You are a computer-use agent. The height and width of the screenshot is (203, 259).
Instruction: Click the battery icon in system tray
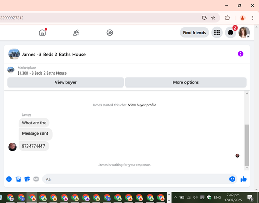[182, 197]
